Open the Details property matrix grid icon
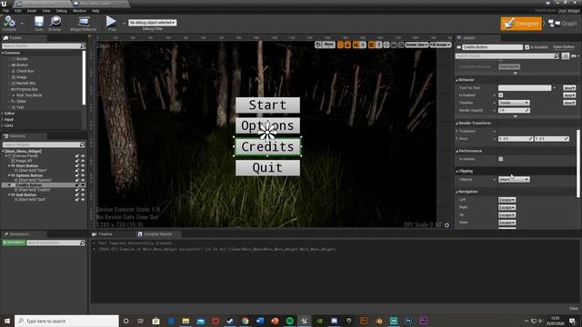 point(566,56)
